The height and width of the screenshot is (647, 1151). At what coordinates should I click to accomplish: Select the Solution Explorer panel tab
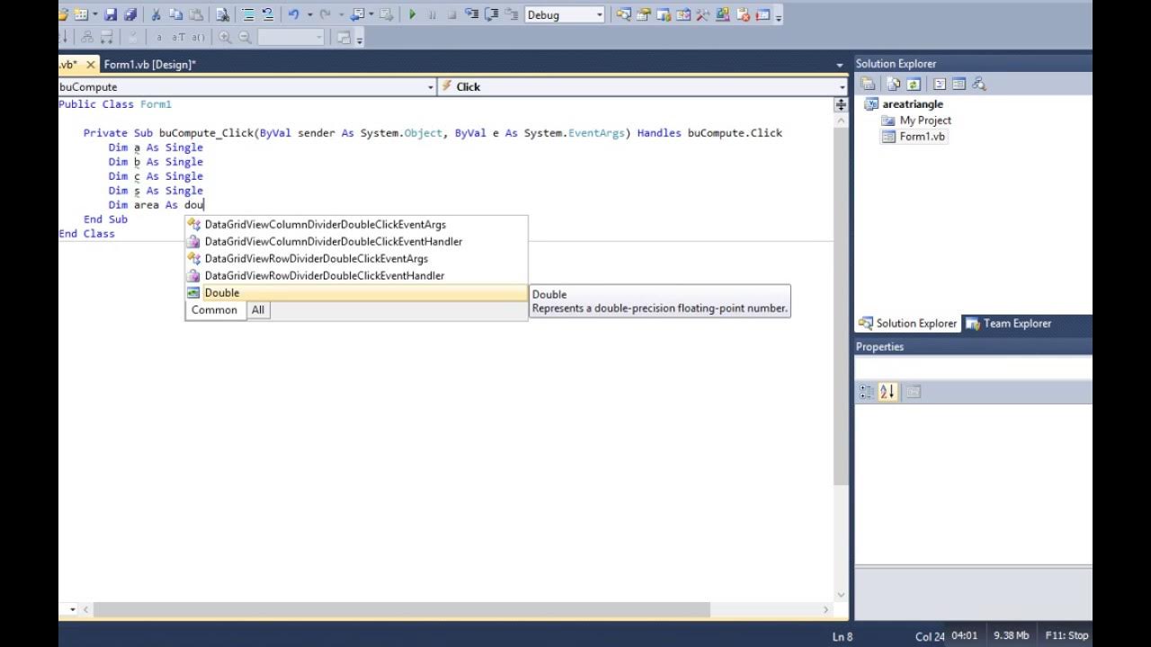(908, 323)
